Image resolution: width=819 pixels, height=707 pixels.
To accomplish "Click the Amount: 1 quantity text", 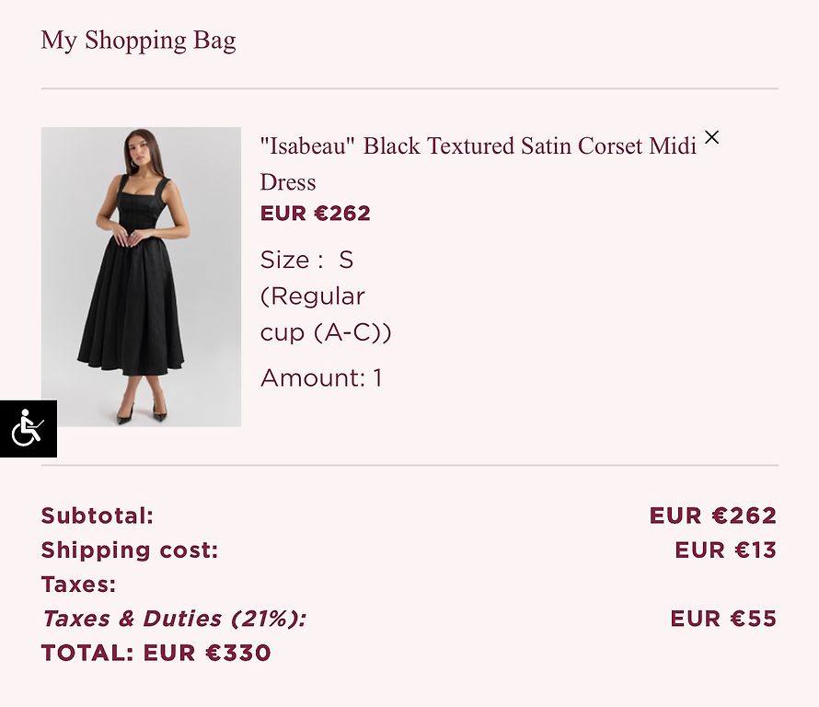I will 321,377.
